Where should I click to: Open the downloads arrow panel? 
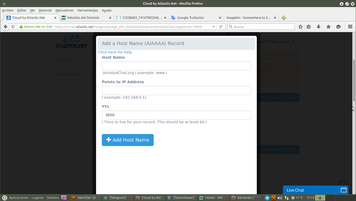(319, 27)
